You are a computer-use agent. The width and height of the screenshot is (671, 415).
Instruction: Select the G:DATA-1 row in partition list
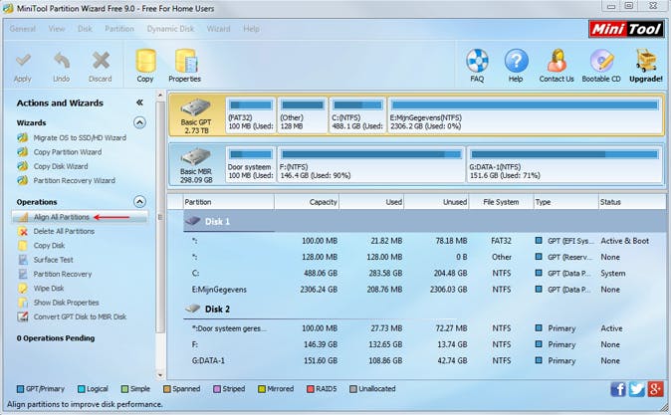coord(424,360)
